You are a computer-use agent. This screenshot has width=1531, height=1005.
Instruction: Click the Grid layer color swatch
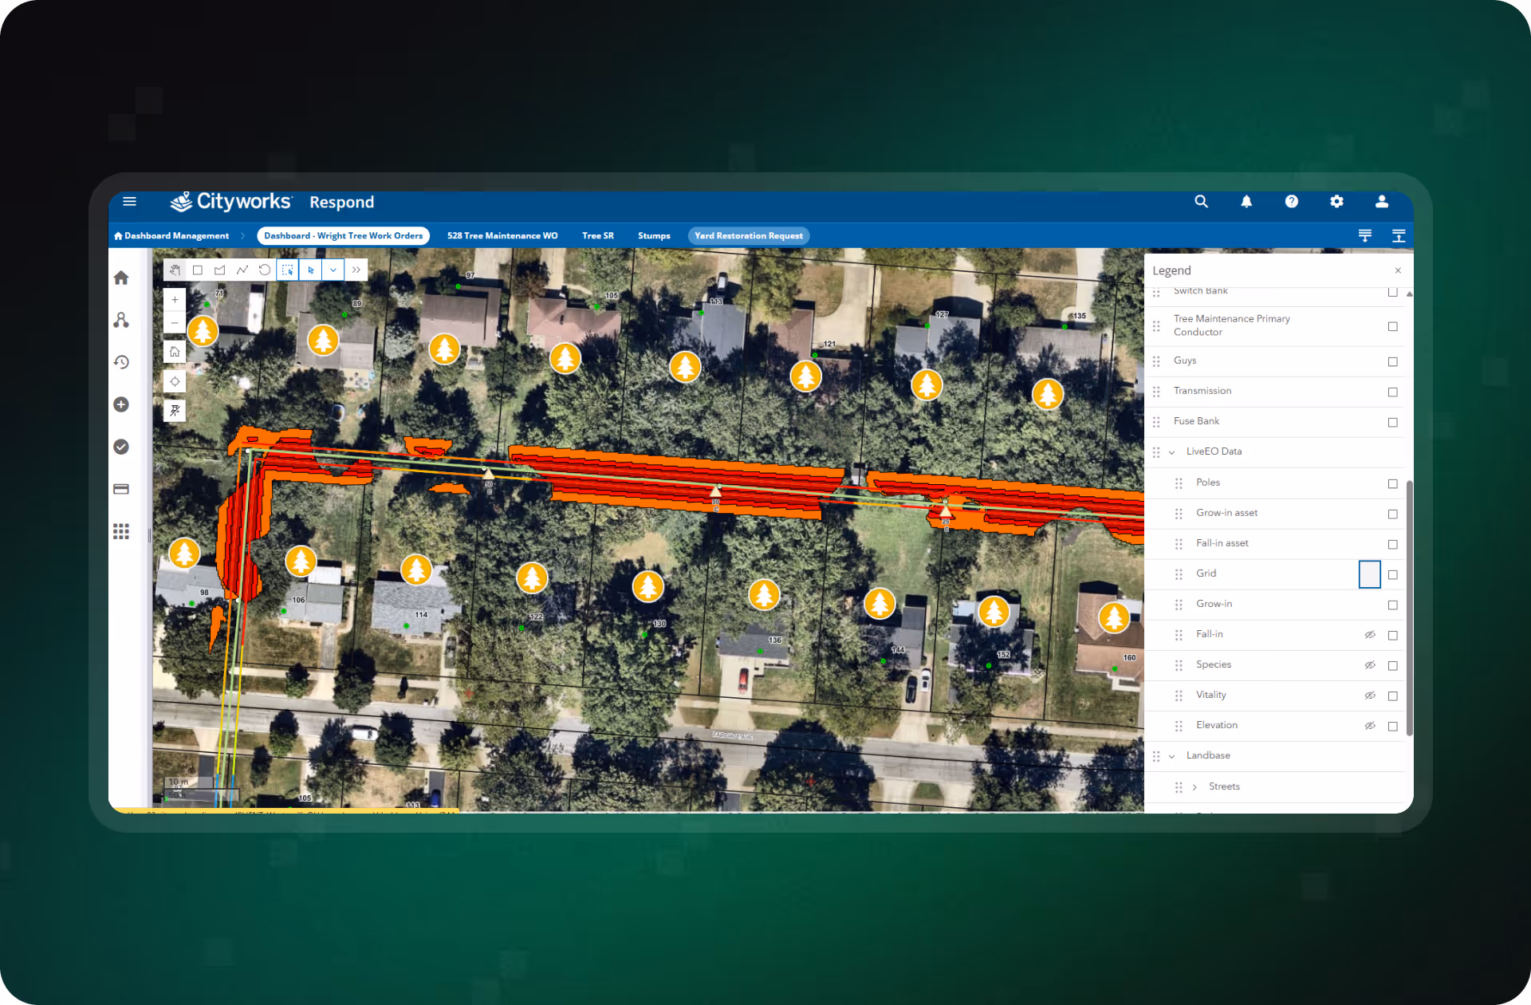1369,574
